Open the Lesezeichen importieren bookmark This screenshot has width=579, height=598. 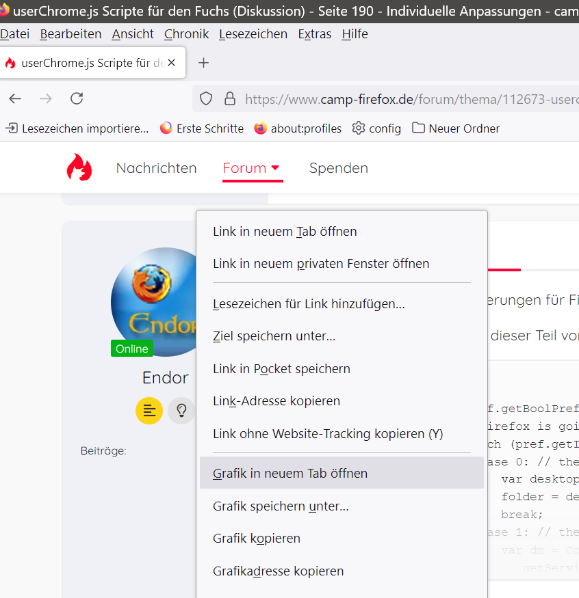click(77, 128)
